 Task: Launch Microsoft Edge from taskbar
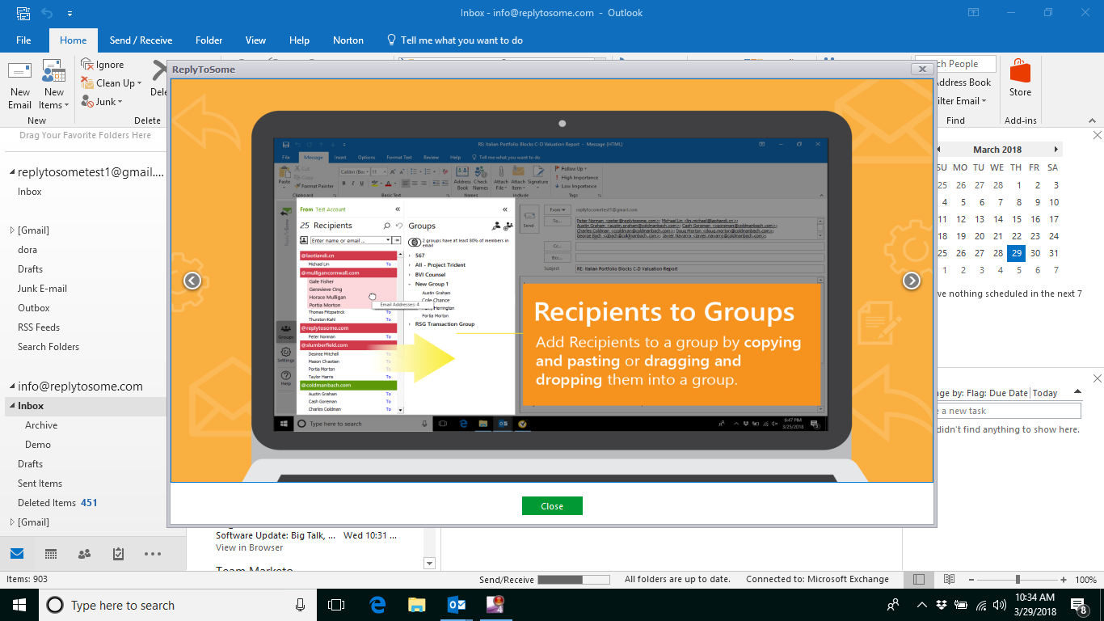click(x=377, y=605)
